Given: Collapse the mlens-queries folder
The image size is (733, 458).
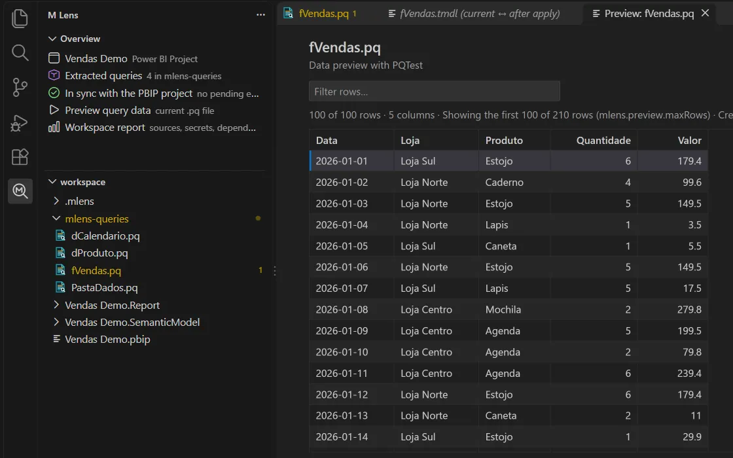Looking at the screenshot, I should [x=56, y=219].
